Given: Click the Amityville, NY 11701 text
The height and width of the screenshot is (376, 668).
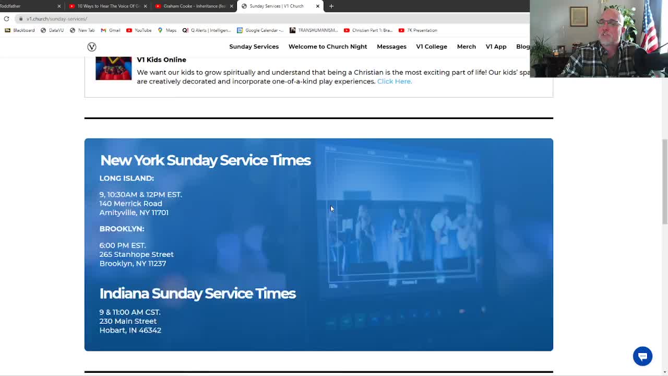Looking at the screenshot, I should (134, 213).
